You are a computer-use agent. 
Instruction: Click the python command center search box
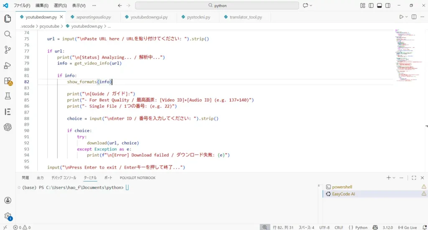(x=217, y=5)
